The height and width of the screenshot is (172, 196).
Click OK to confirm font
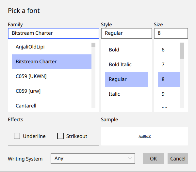point(153,159)
